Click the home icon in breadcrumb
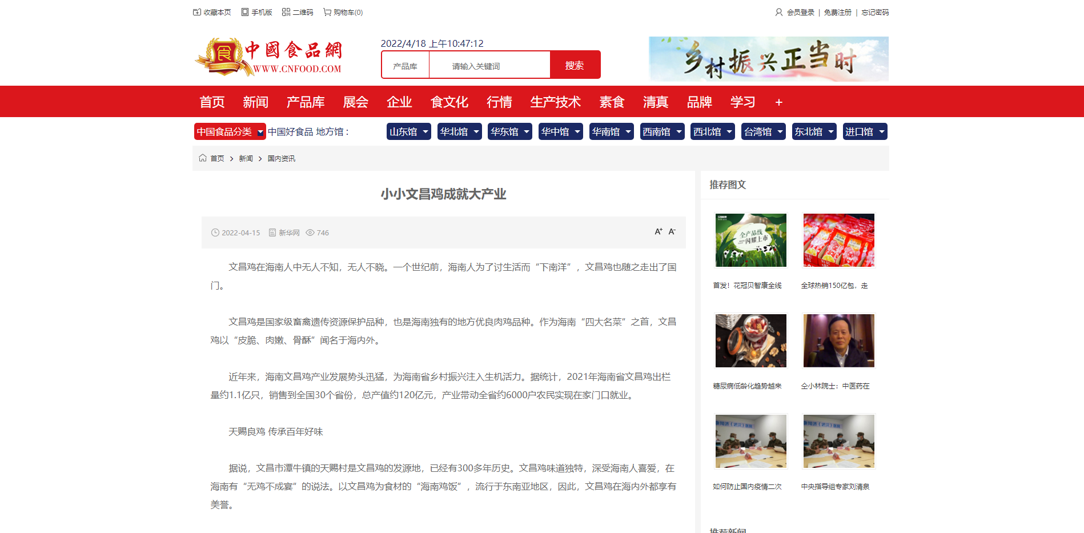1084x533 pixels. click(203, 158)
